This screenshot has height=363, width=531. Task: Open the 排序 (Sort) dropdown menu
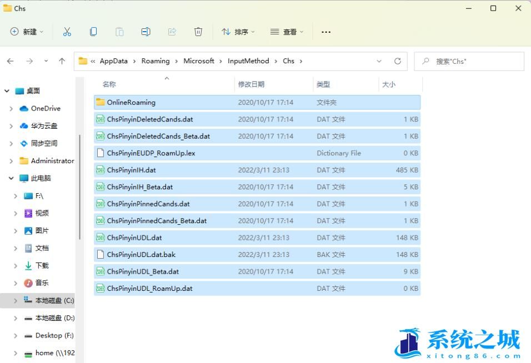238,32
